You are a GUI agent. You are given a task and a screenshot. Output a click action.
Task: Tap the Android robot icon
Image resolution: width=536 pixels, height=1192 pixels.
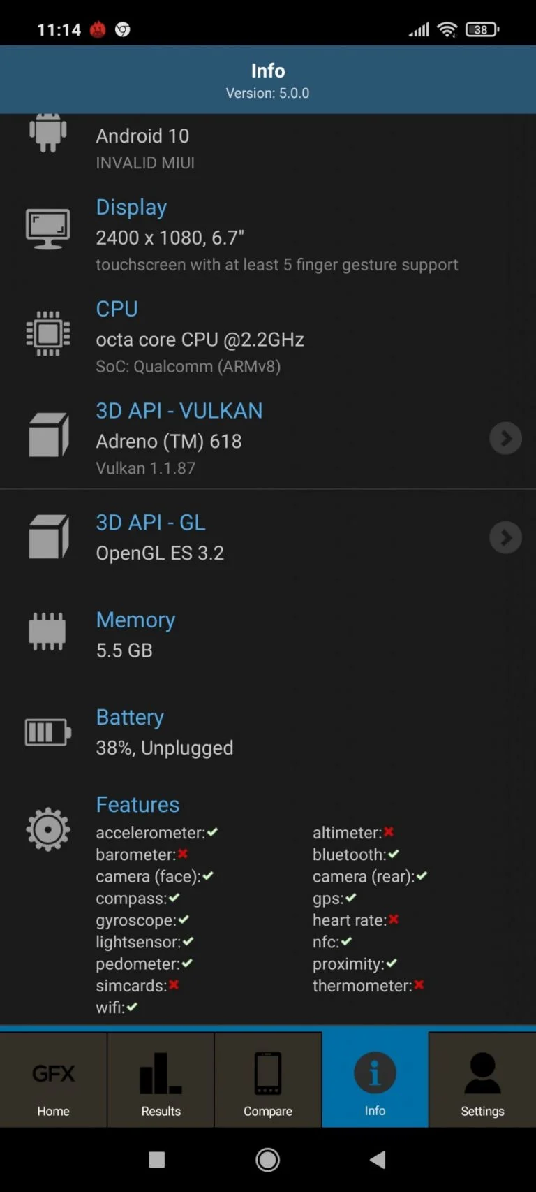tap(47, 133)
